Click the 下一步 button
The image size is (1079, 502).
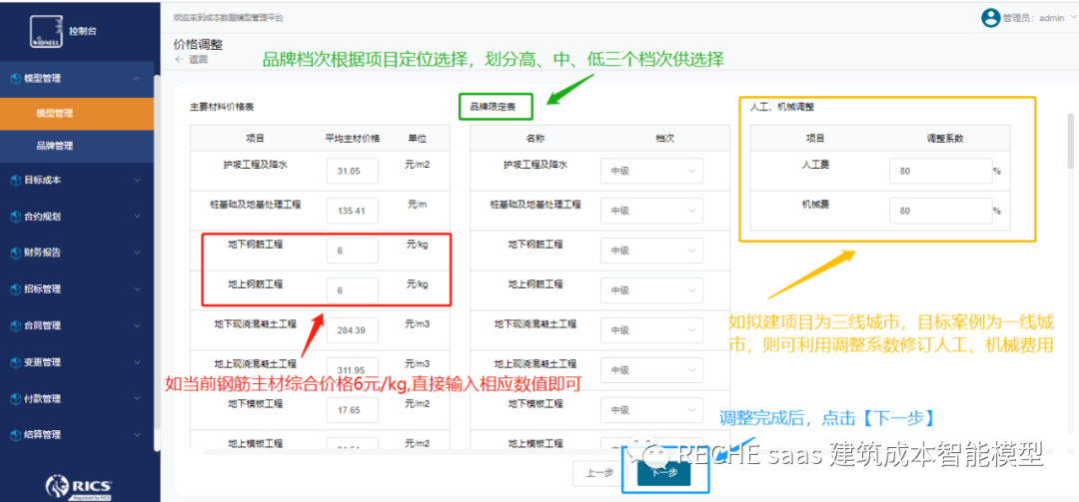[663, 473]
